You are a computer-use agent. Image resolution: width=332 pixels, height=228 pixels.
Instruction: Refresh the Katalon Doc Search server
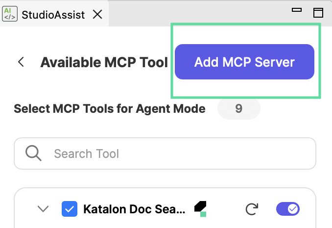click(x=252, y=209)
